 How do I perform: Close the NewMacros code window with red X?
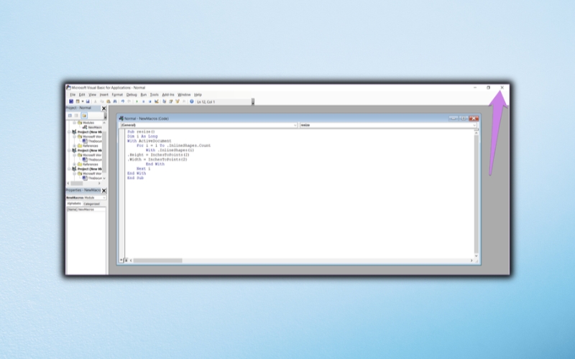click(x=474, y=118)
